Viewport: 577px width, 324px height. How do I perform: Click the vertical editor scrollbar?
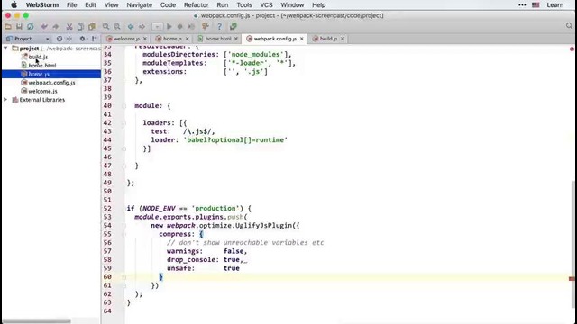(574, 244)
